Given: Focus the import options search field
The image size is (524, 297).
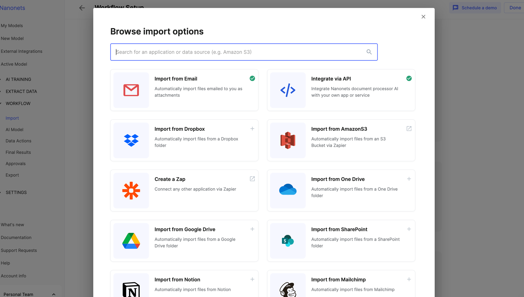Looking at the screenshot, I should point(236,52).
